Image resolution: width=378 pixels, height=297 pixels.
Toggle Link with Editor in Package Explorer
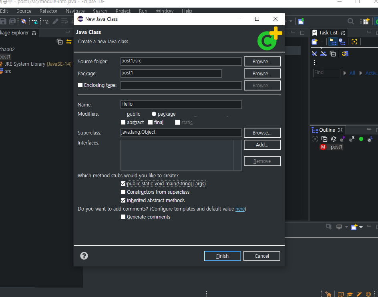(x=69, y=42)
